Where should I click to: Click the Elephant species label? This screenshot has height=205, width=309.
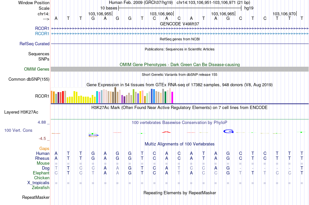click(41, 173)
